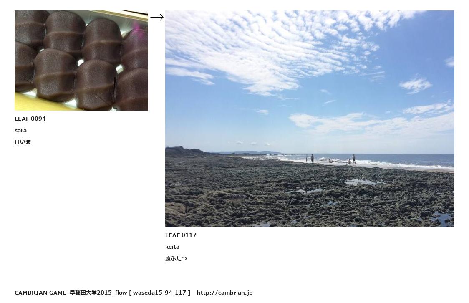This screenshot has width=469, height=303.
Task: Click the caption 甘い波
Action: tap(23, 142)
